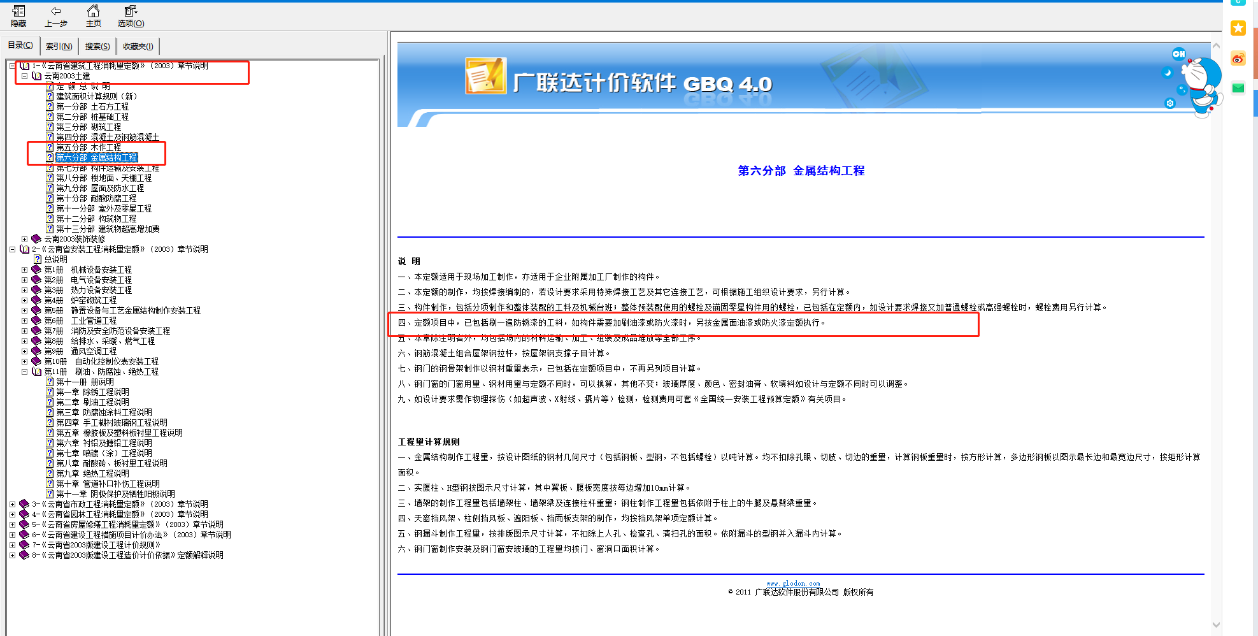Click the page icon beside 总说明
1258x636 pixels.
coord(38,259)
